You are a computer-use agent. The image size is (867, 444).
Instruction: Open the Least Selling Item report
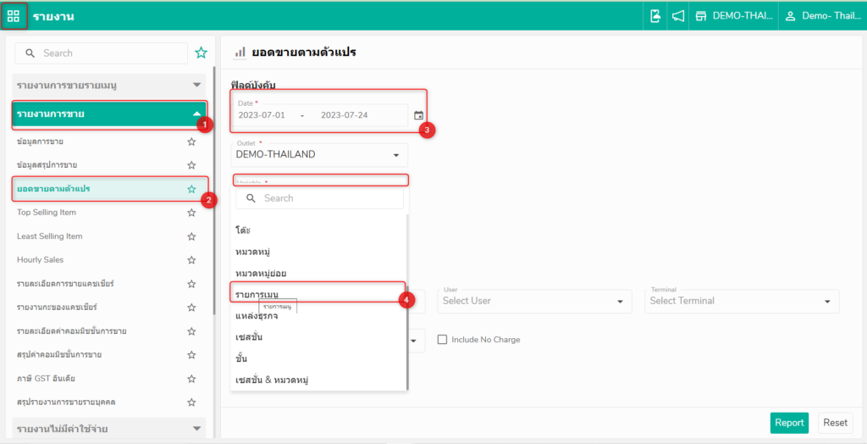pos(50,236)
